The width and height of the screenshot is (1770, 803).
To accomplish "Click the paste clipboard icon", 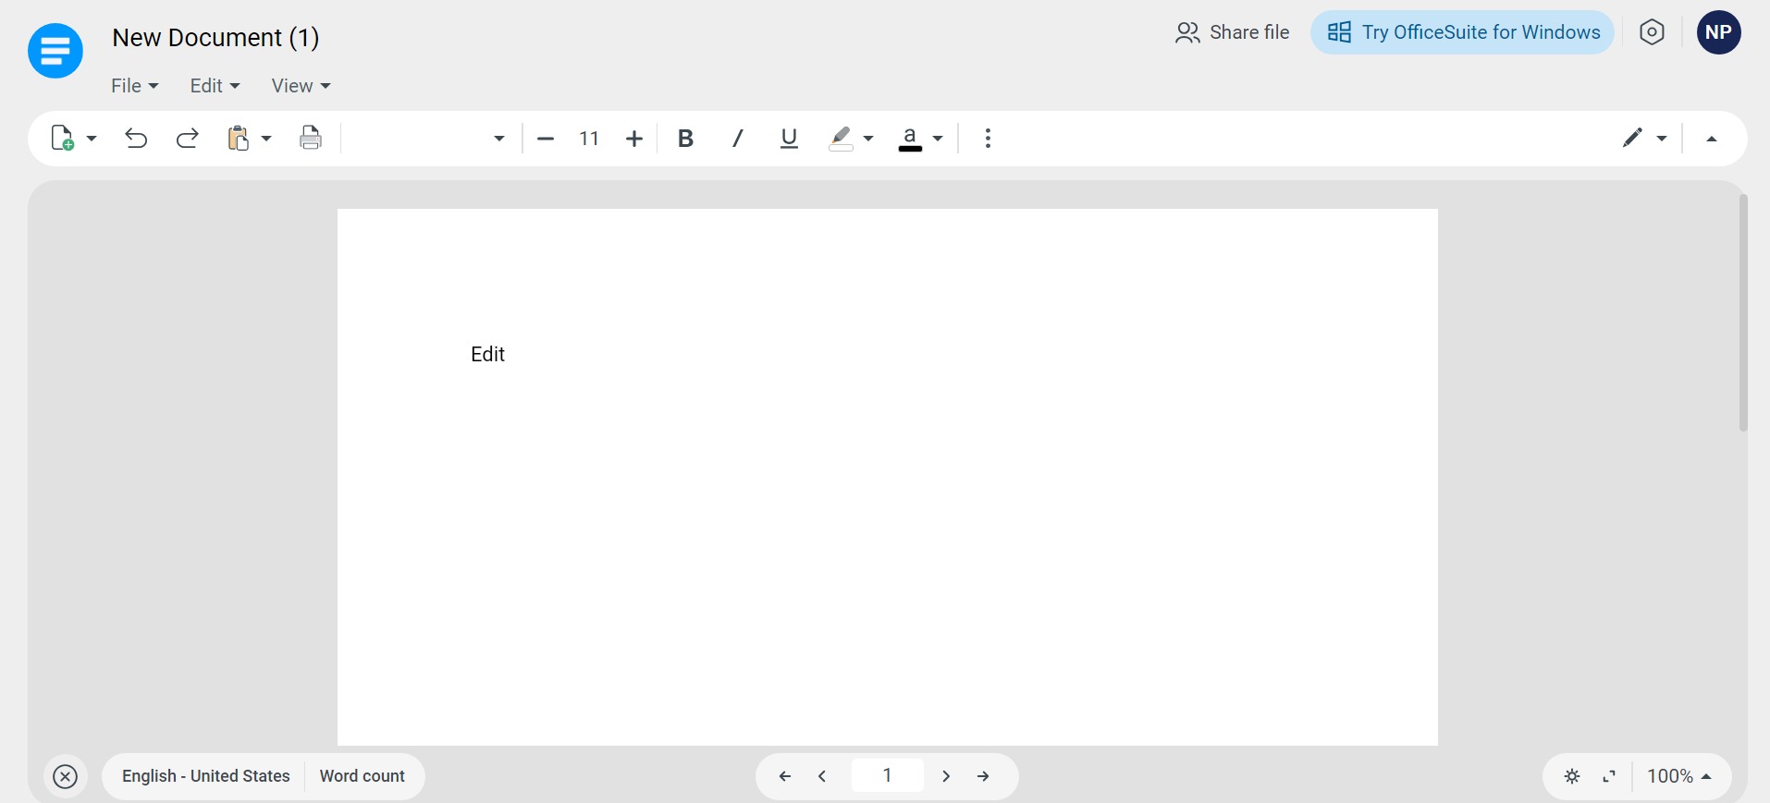I will click(239, 139).
